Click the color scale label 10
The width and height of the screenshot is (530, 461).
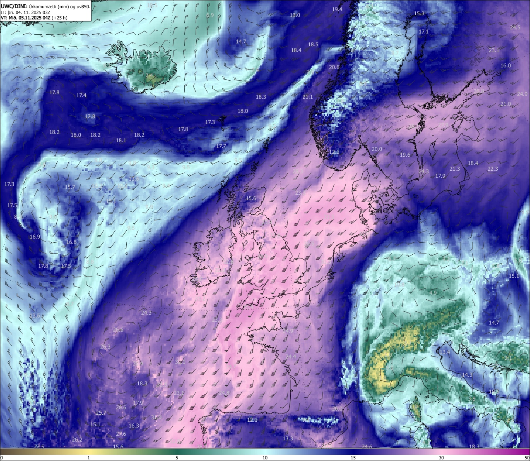tap(265, 458)
